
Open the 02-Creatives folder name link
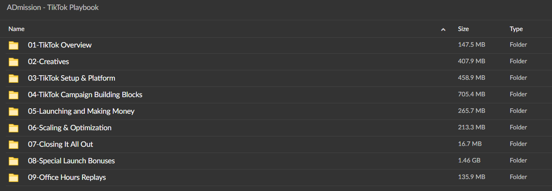[x=48, y=61]
